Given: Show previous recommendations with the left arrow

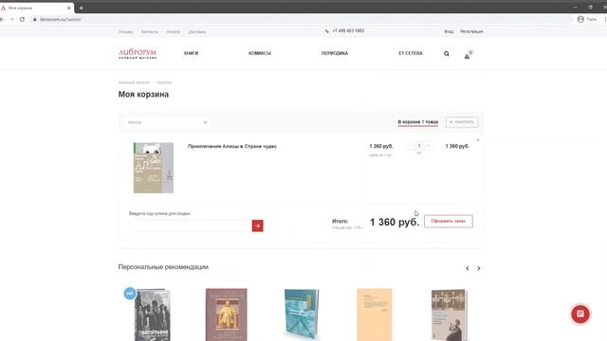Looking at the screenshot, I should 468,268.
